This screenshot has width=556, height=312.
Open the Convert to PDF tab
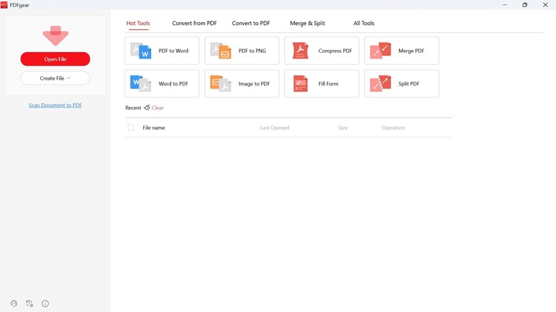[x=251, y=23]
